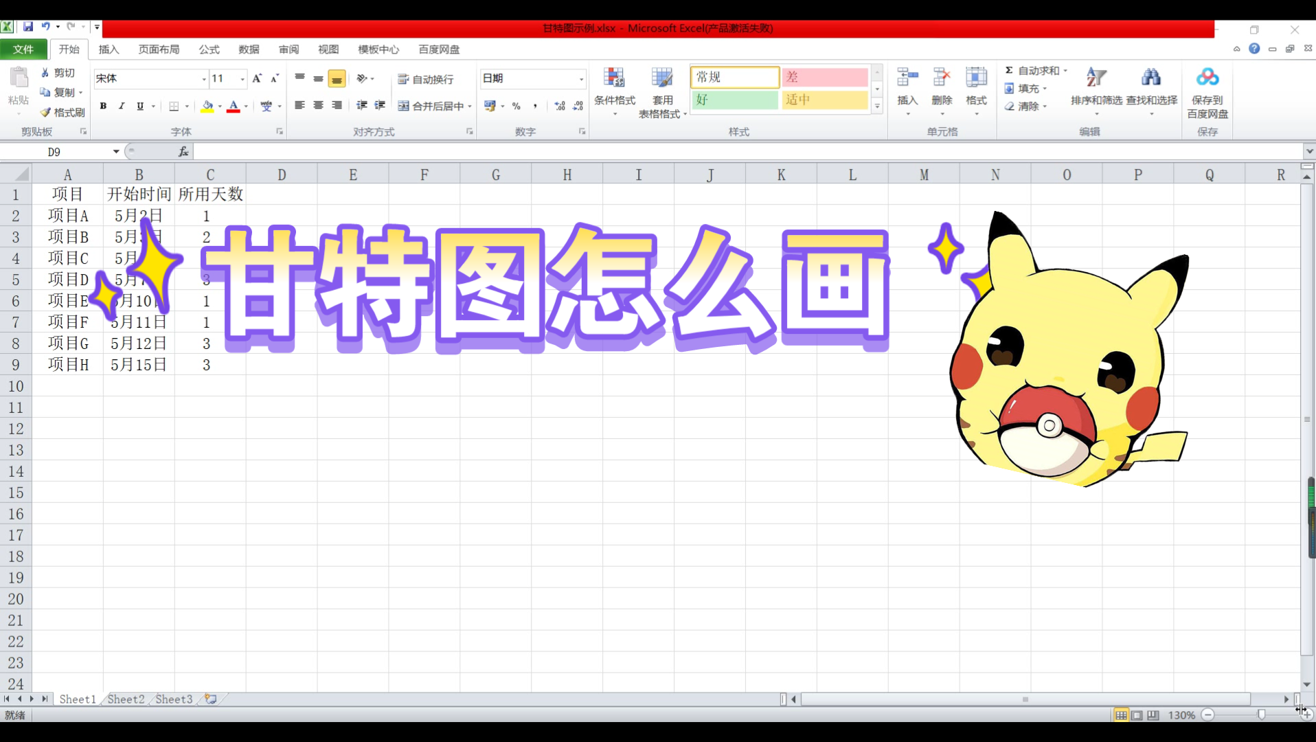Apply the Bad (差) cell style
Viewport: 1316px width, 742px height.
point(825,77)
